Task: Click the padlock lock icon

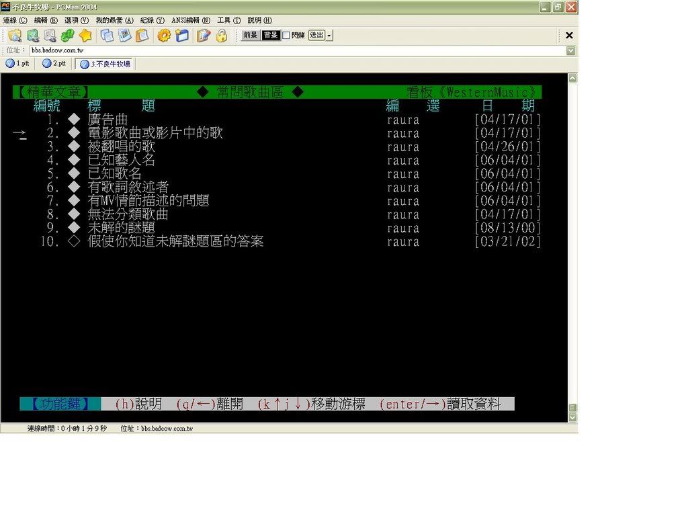Action: [221, 36]
